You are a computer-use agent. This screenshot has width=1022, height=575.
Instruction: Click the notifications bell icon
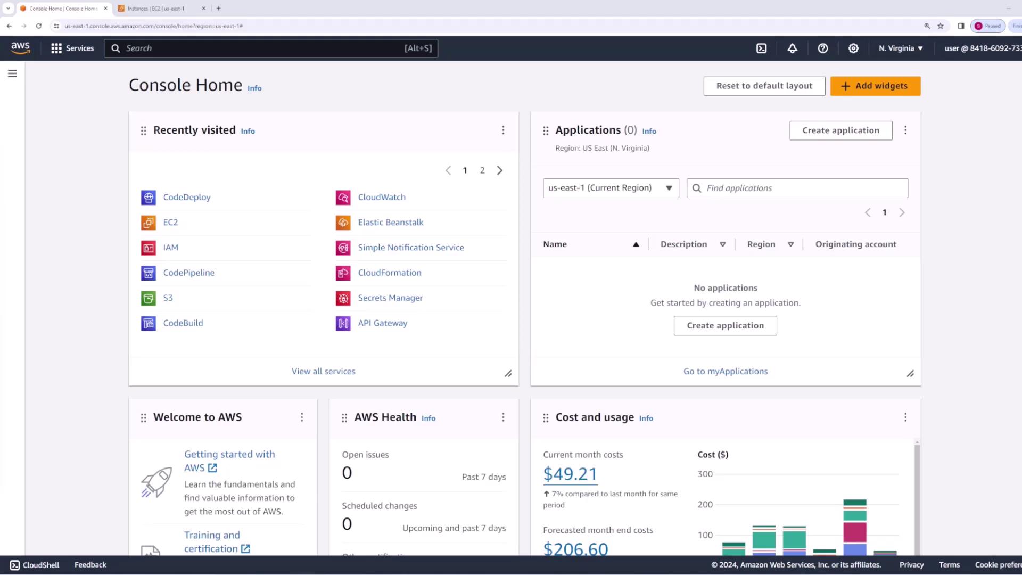pos(792,48)
